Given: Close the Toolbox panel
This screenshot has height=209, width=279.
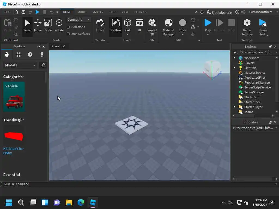Looking at the screenshot, I should tap(44, 47).
